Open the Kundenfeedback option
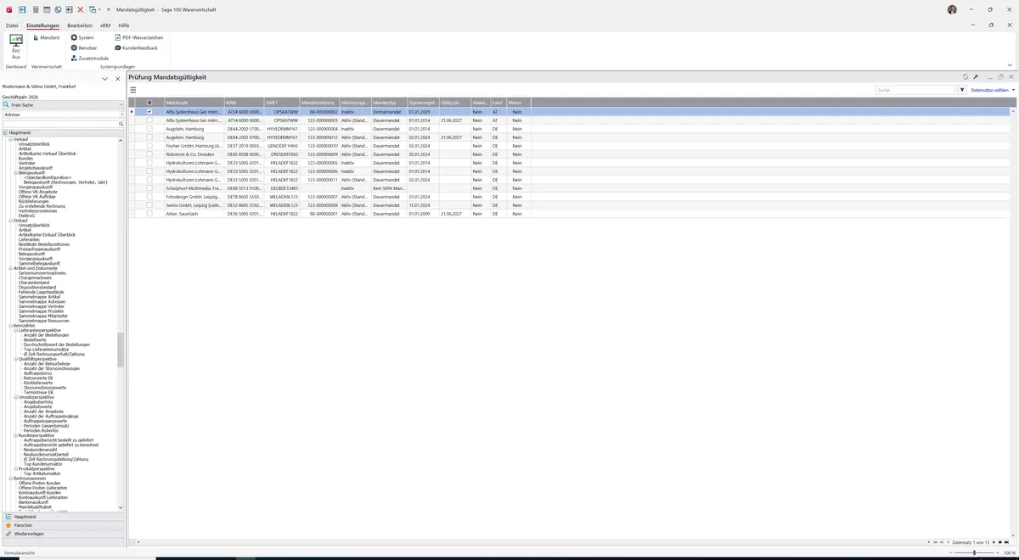Screen dimensions: 1019x560 (x=136, y=48)
